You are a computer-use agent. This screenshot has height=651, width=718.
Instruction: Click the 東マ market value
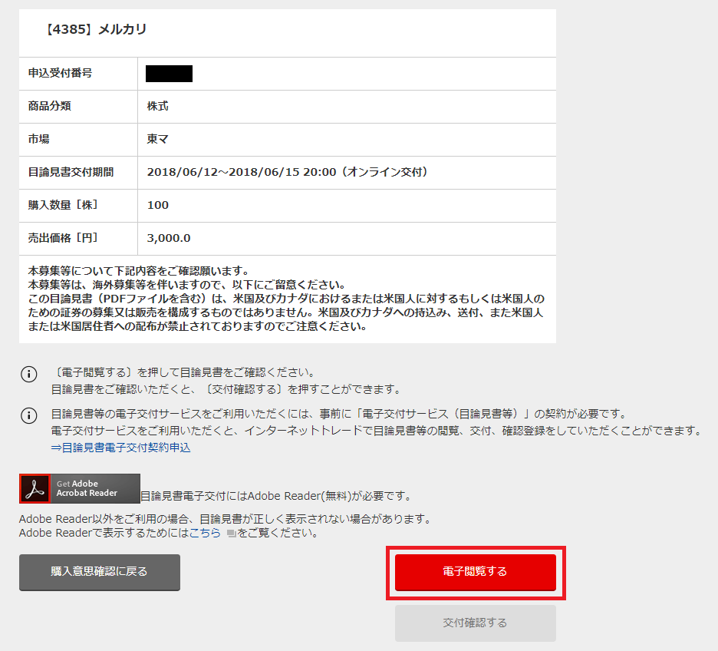click(157, 139)
